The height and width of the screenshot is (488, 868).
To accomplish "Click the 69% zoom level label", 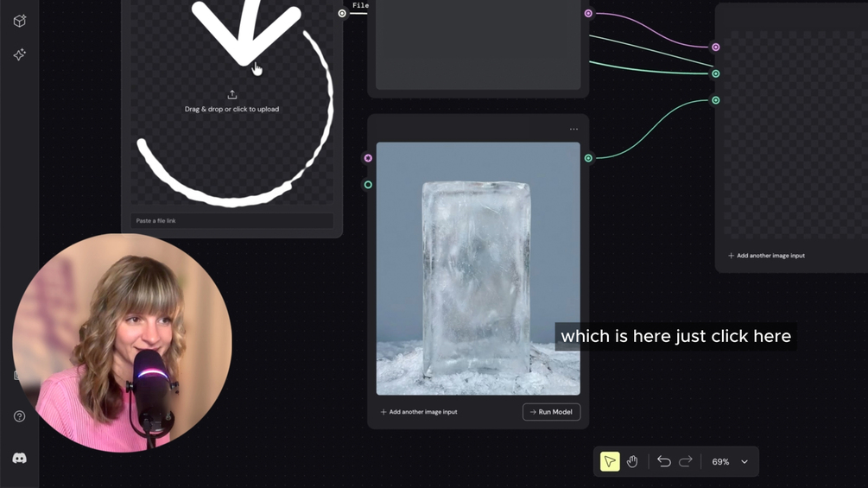I will click(x=720, y=462).
